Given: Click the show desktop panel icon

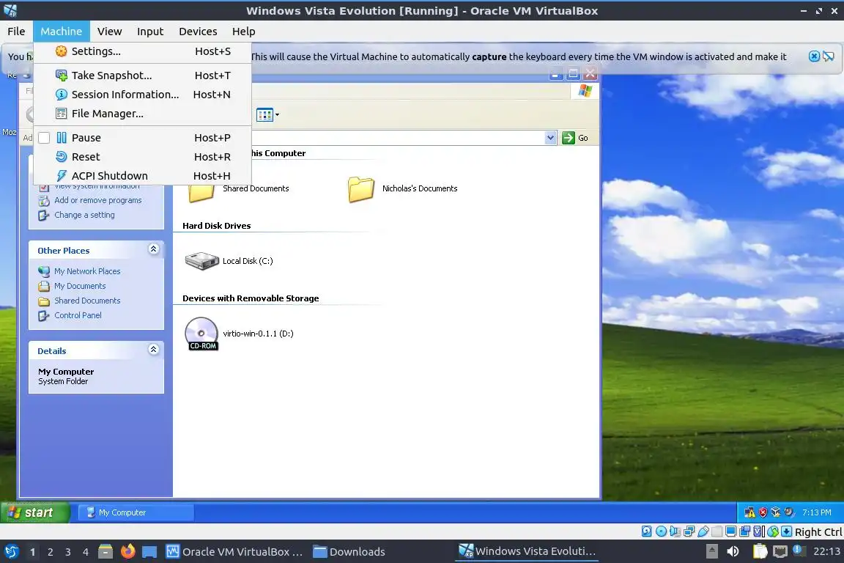Looking at the screenshot, I should 149,552.
